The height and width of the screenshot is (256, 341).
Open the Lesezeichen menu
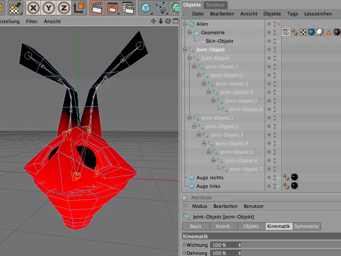click(x=318, y=14)
